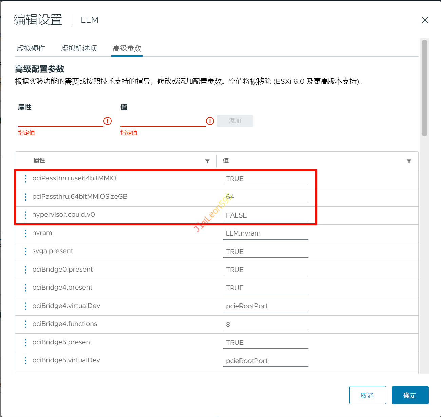
Task: Open the actions menu for the nvram row
Action: (x=26, y=233)
